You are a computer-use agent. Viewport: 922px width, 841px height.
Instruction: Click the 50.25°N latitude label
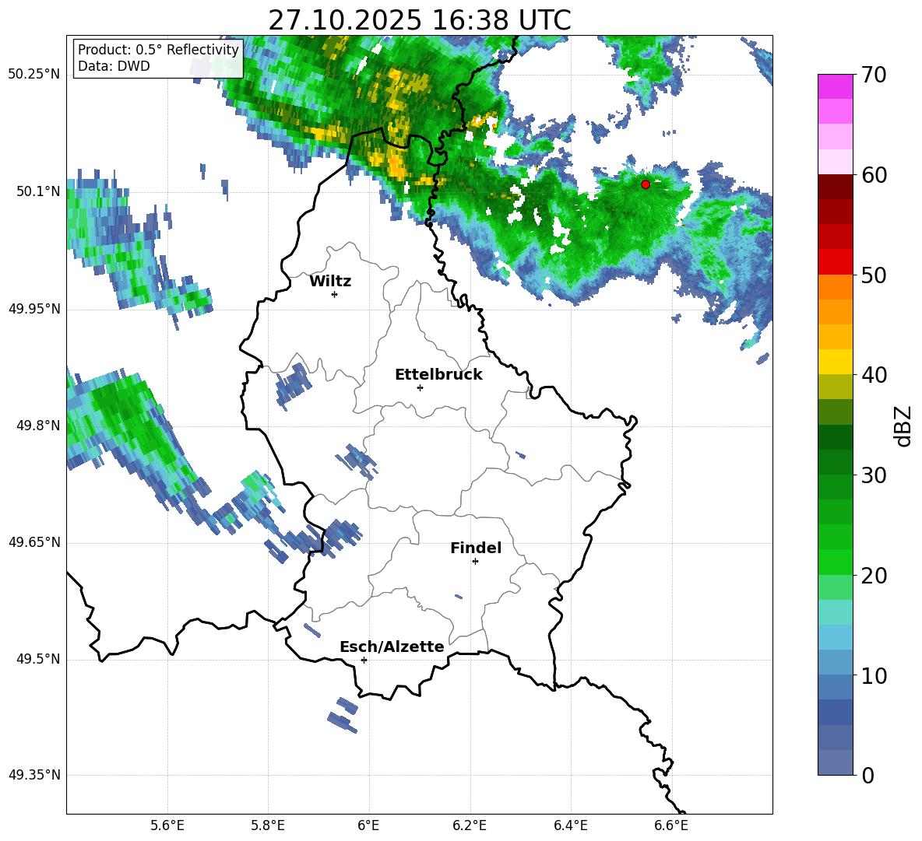34,75
